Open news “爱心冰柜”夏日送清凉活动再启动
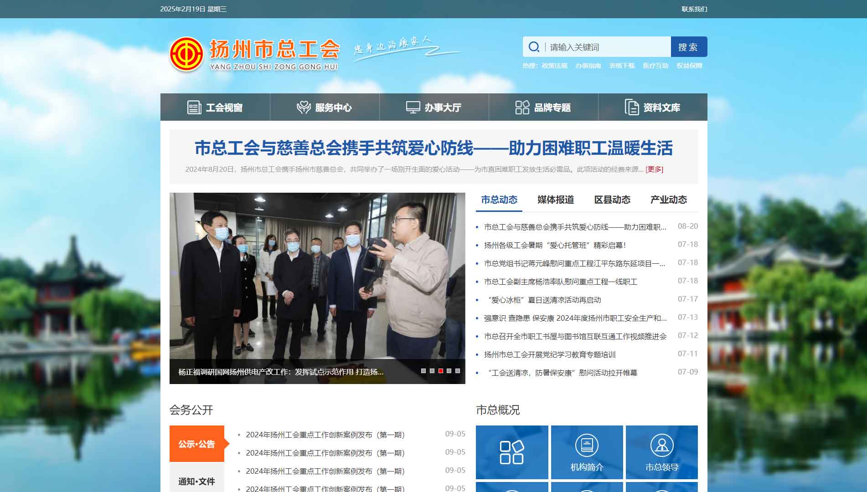The image size is (867, 492). coord(544,300)
